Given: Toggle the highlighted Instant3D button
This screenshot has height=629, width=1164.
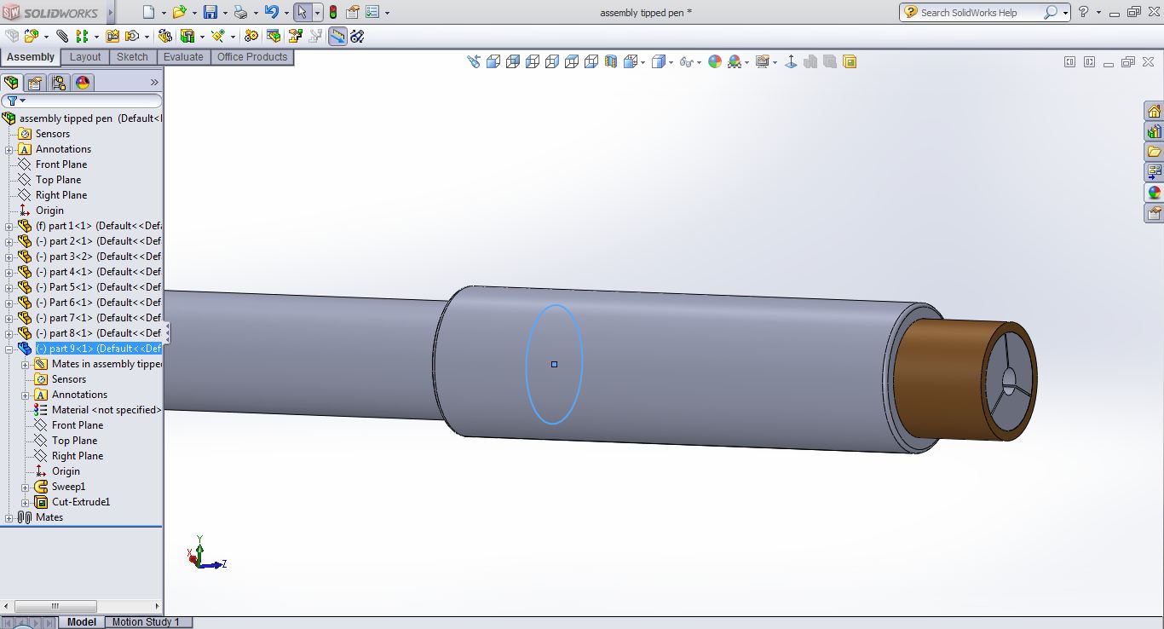Looking at the screenshot, I should [x=337, y=36].
